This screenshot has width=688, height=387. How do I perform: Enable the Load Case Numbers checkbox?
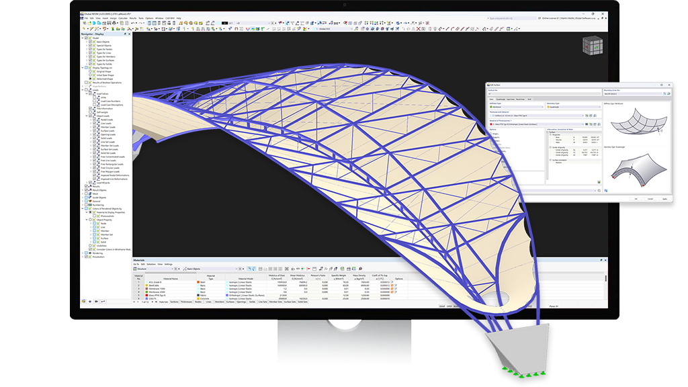pyautogui.click(x=94, y=101)
